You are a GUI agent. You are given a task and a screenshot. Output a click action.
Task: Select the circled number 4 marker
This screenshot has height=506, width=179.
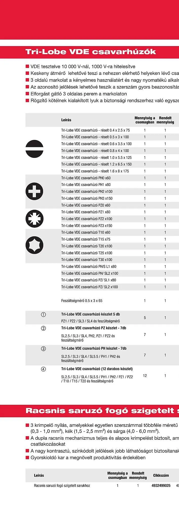tap(44, 369)
